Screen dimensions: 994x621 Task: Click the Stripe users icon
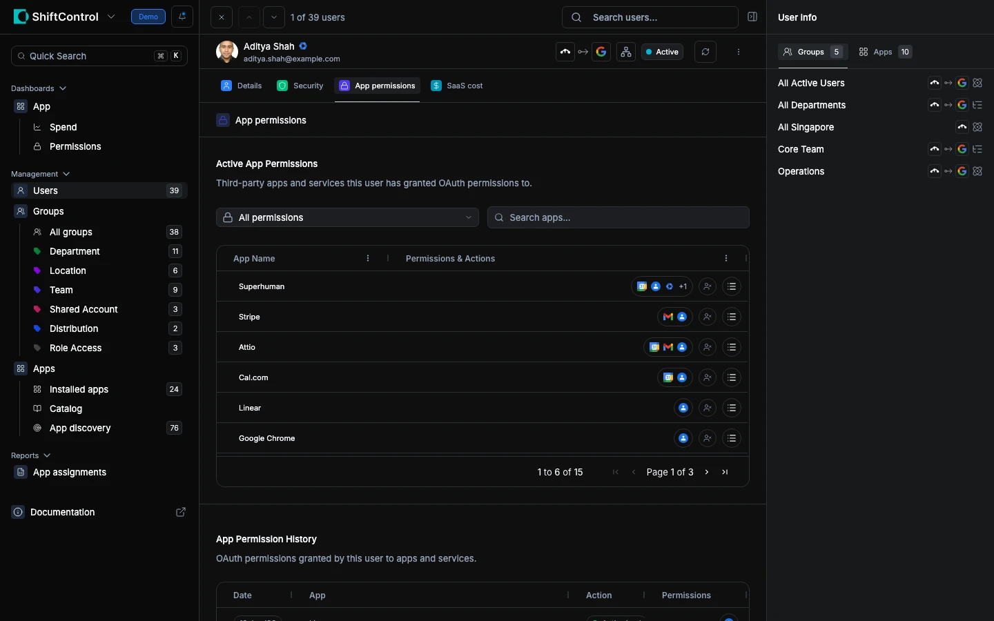click(x=708, y=317)
